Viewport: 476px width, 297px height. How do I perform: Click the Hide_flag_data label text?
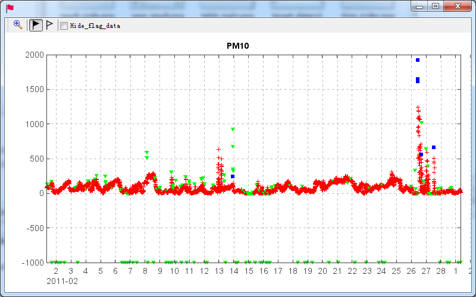(95, 26)
